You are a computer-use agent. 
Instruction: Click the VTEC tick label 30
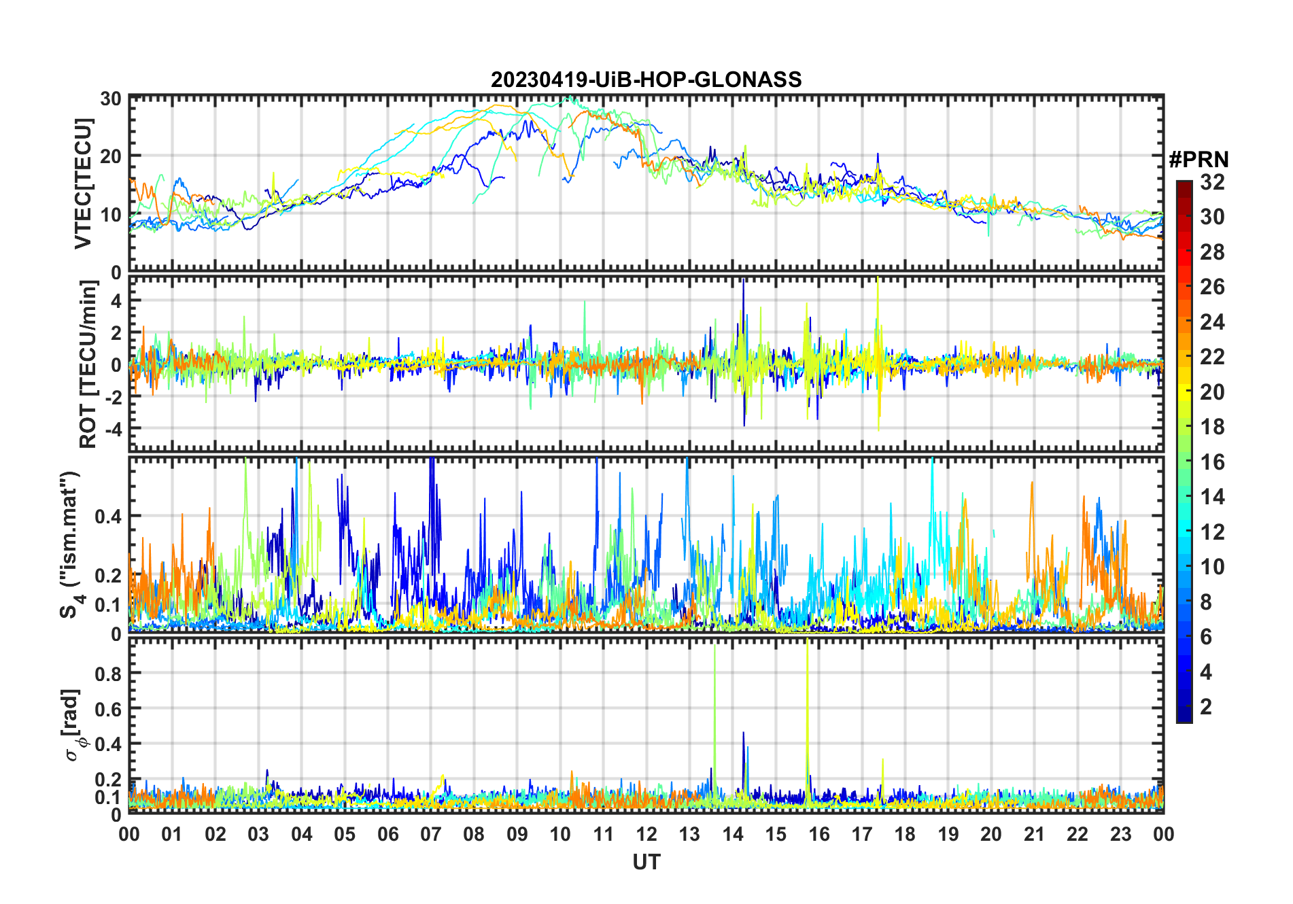click(x=111, y=99)
